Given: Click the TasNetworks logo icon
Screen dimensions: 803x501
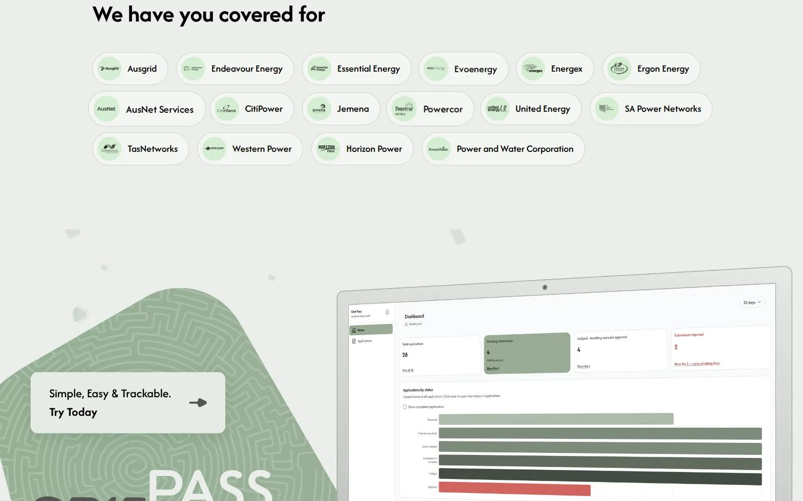Looking at the screenshot, I should pyautogui.click(x=109, y=149).
